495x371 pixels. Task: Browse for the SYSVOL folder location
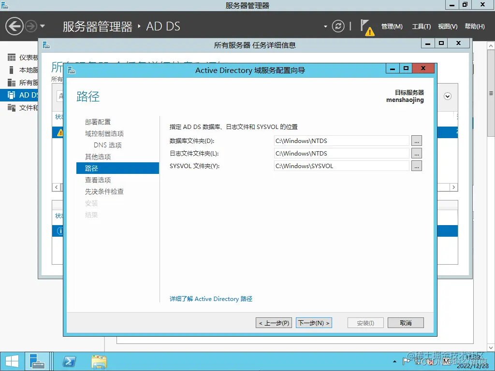(x=416, y=166)
